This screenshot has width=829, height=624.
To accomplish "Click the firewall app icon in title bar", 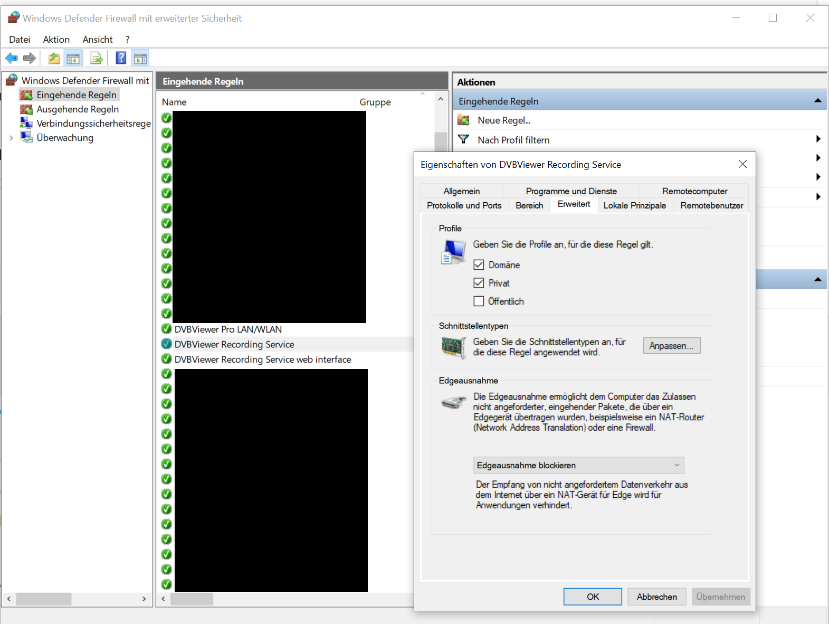I will point(14,18).
